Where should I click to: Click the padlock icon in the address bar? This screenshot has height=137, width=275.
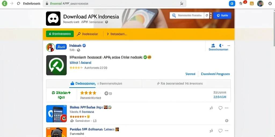coord(47,3)
